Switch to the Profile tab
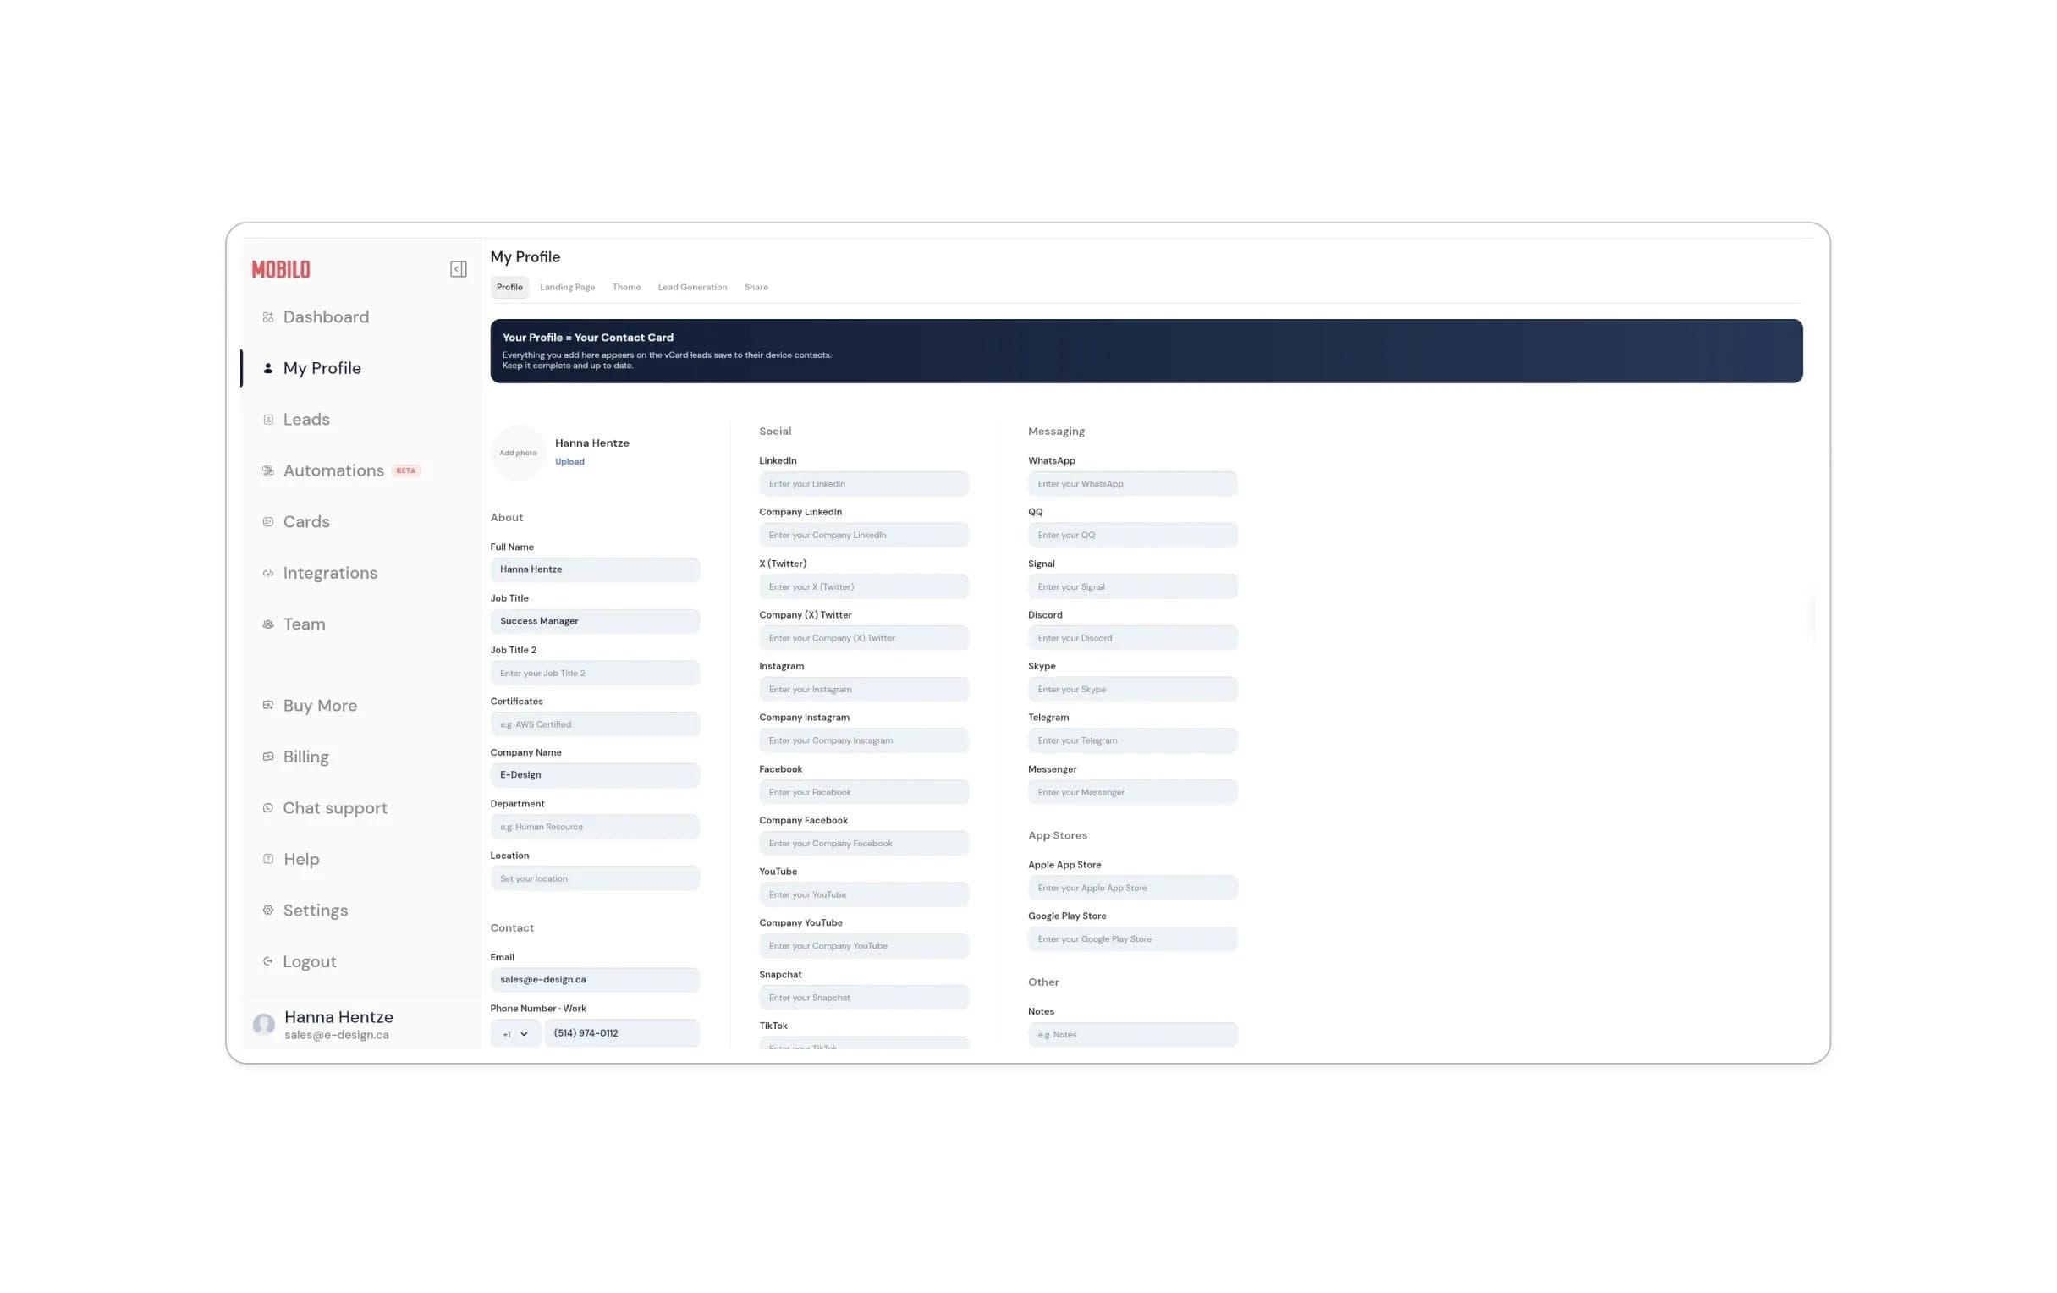Image resolution: width=2057 pixels, height=1293 pixels. coord(509,287)
